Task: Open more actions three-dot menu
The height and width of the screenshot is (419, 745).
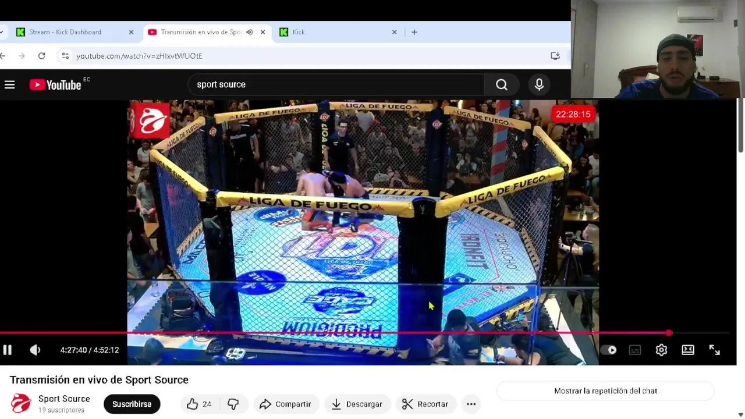Action: tap(471, 404)
